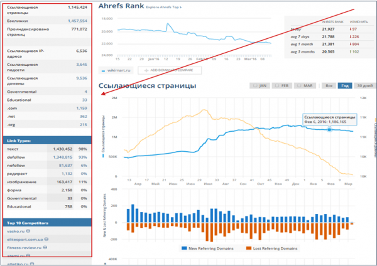
Task: Click the Educational link type value 758
Action: (68, 206)
